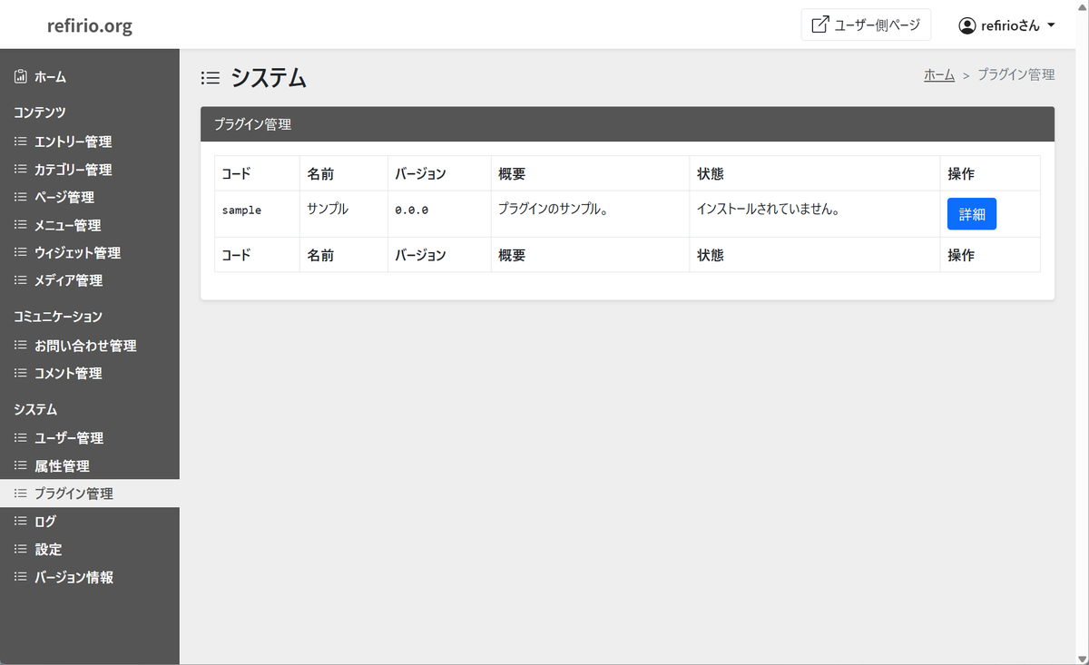The height and width of the screenshot is (665, 1089).
Task: Click the インストールされていません。 status cell
Action: (x=815, y=214)
